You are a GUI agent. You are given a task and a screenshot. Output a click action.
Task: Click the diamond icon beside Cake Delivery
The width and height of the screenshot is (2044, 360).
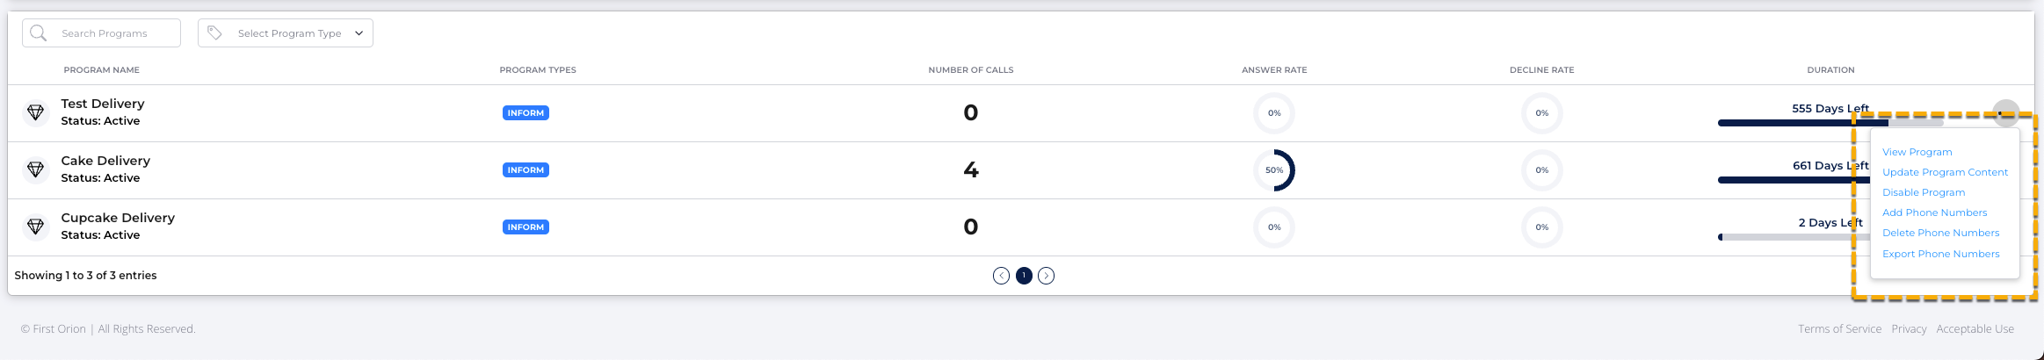tap(35, 169)
